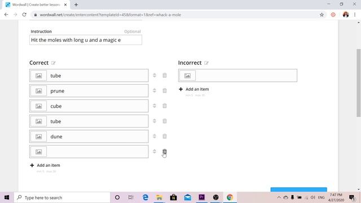Reorder the dune item using its arrows

(155, 136)
